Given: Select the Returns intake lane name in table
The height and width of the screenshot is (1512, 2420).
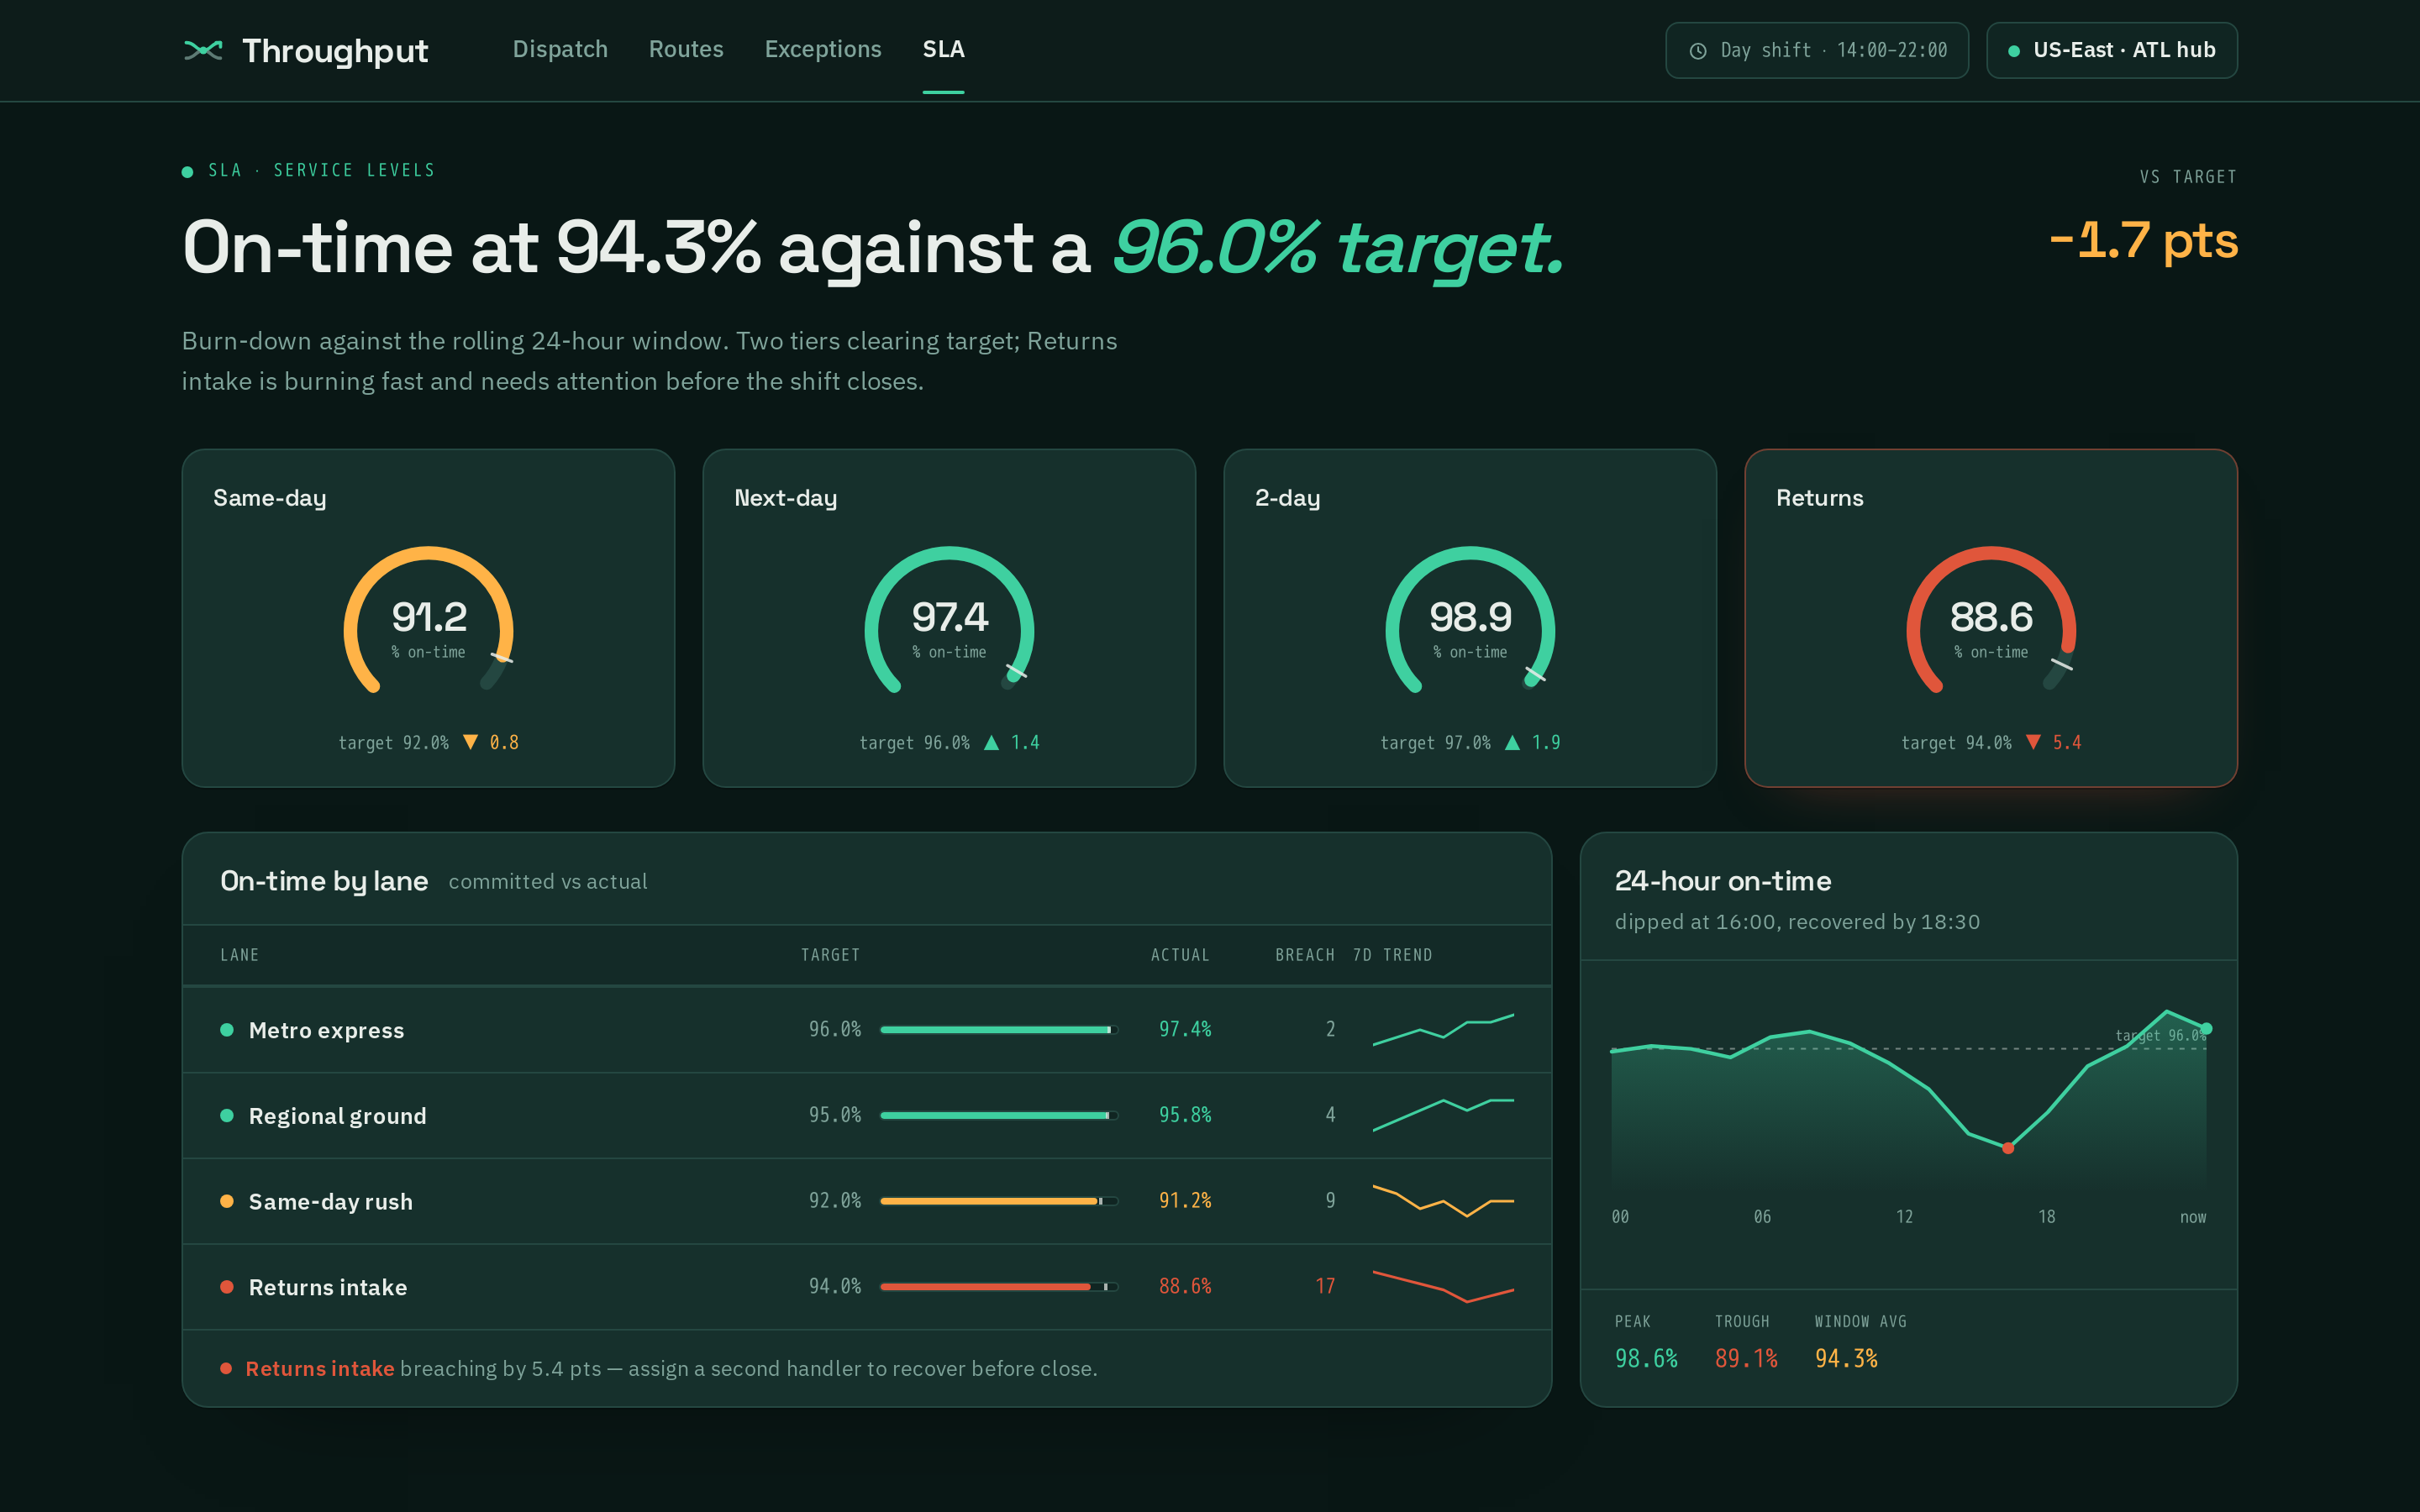Looking at the screenshot, I should [x=328, y=1287].
